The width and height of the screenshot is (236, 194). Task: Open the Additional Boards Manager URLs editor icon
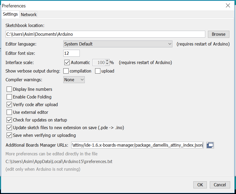pos(210,145)
